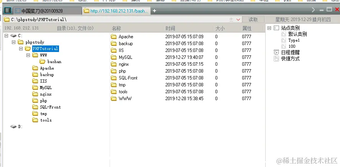Click the ± icon in address bar

(231, 19)
